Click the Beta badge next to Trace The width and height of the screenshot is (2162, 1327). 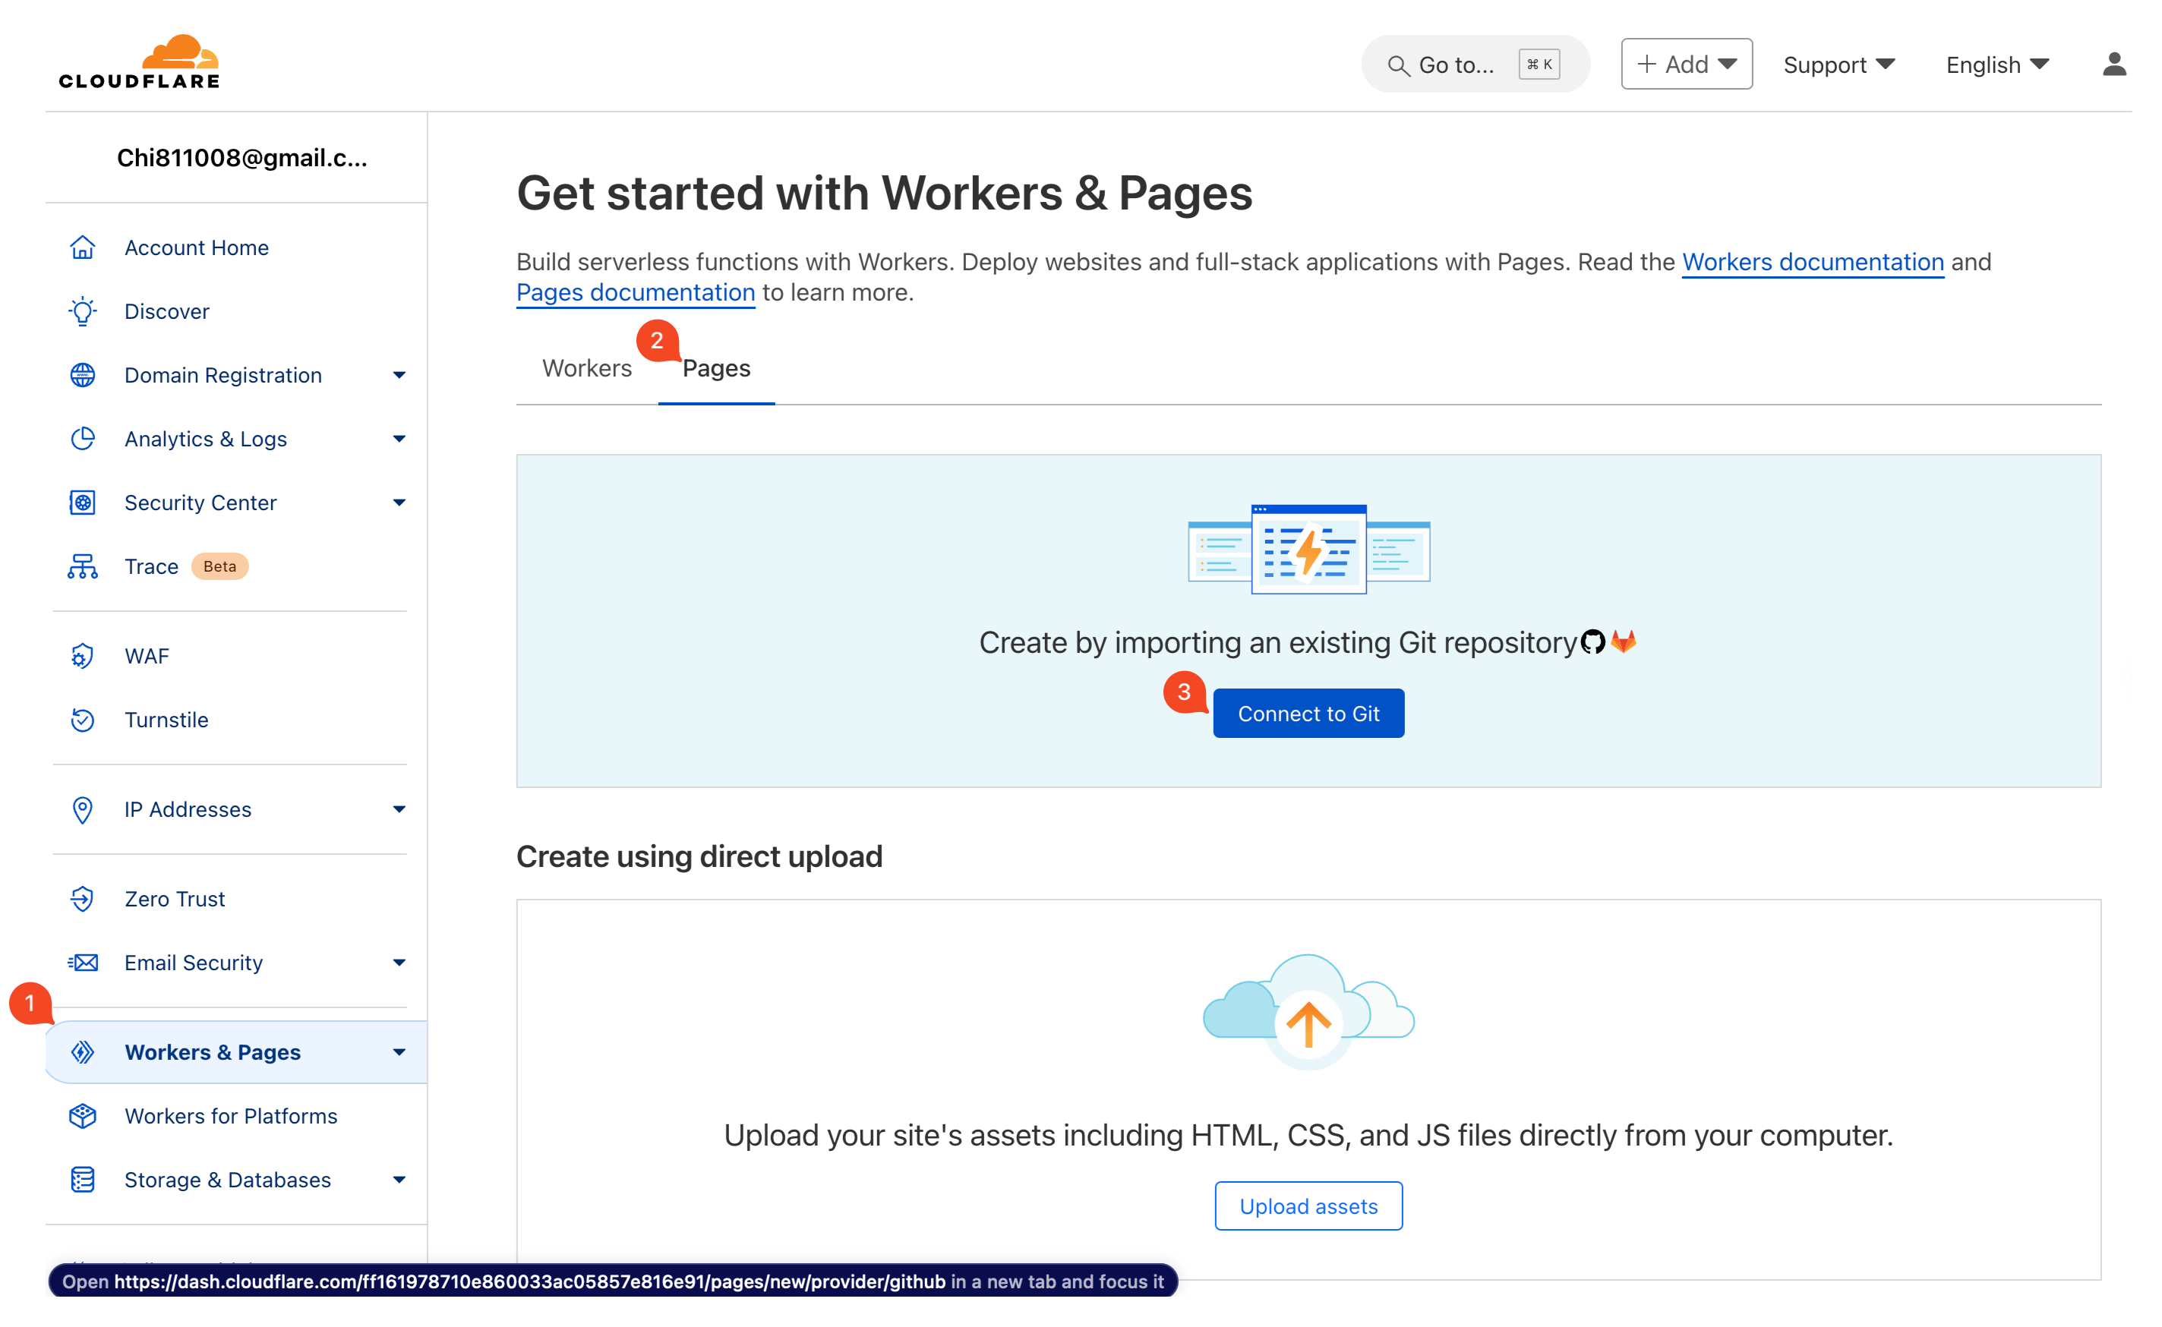219,566
